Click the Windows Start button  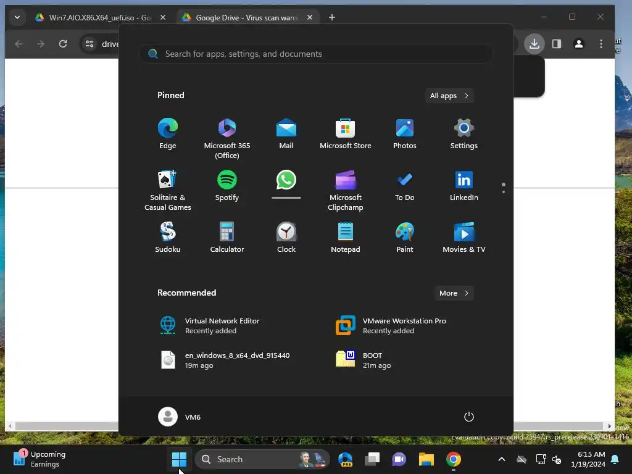click(179, 459)
